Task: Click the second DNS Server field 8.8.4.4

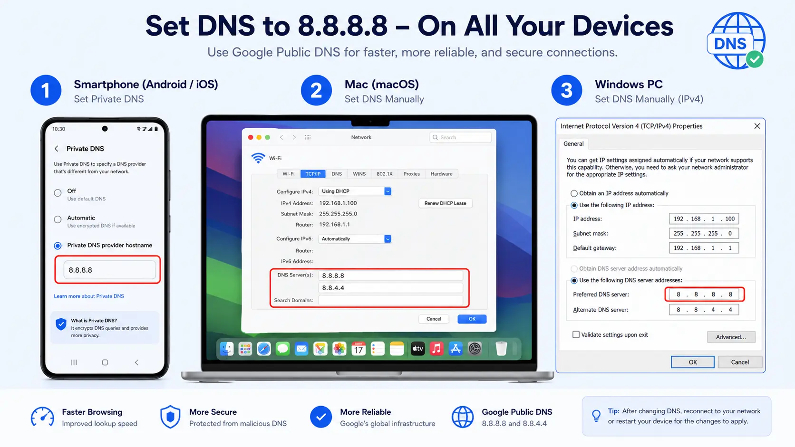Action: click(390, 288)
